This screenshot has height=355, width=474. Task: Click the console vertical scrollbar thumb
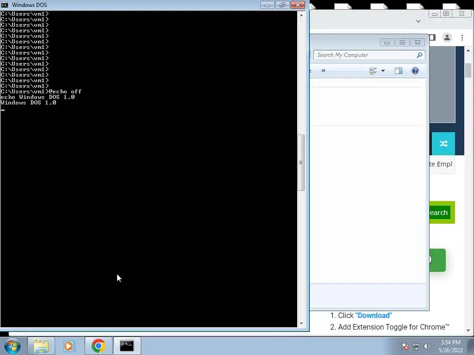(301, 163)
